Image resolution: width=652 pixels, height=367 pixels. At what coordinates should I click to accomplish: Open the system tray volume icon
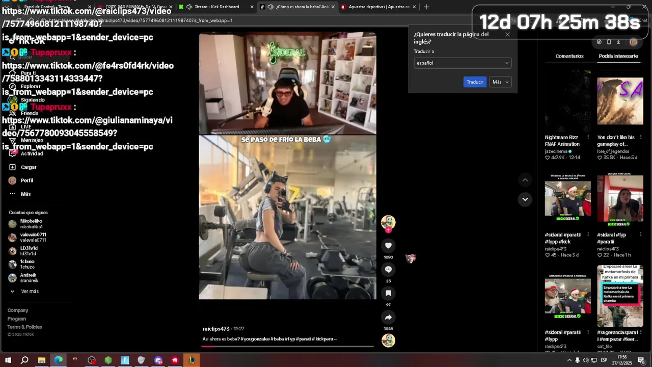click(x=586, y=360)
